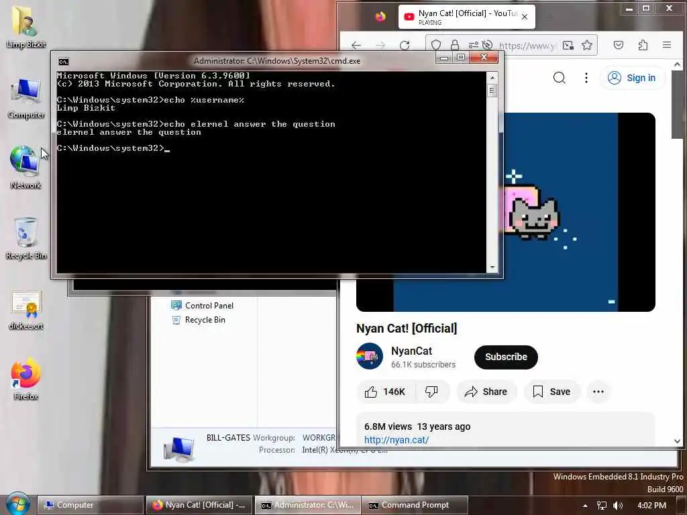Open the dickee.crt certificate file
Viewport: 687px width, 515px height.
click(26, 310)
